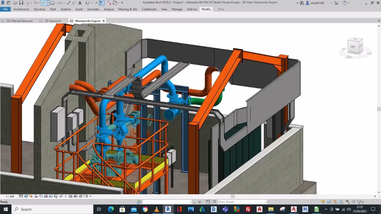
Task: Click the Switch Windows icon
Action: click(115, 3)
